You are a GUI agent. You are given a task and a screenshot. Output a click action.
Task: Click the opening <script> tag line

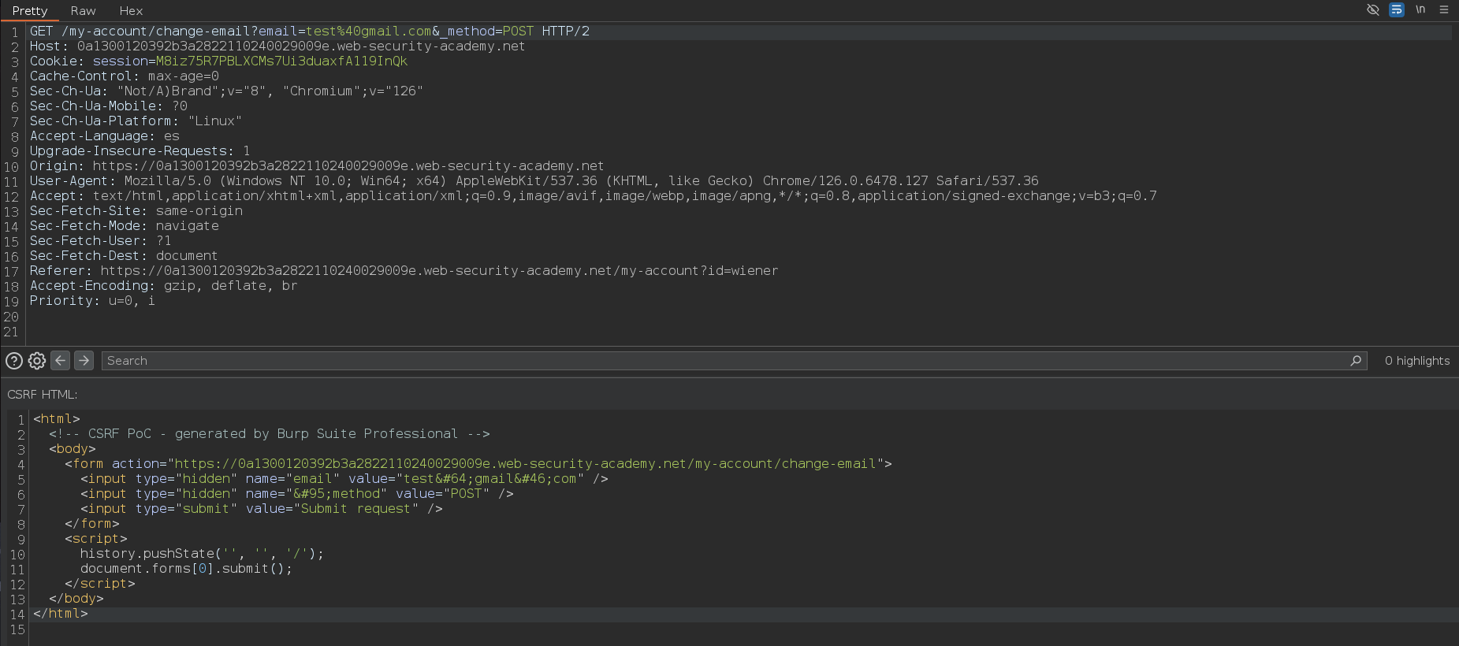[x=96, y=539]
